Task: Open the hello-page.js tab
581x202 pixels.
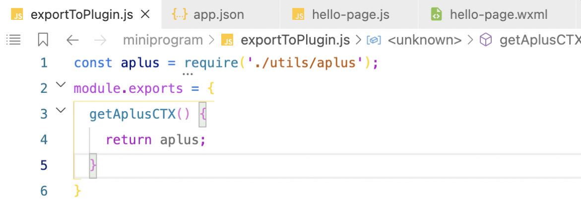Action: (x=347, y=14)
